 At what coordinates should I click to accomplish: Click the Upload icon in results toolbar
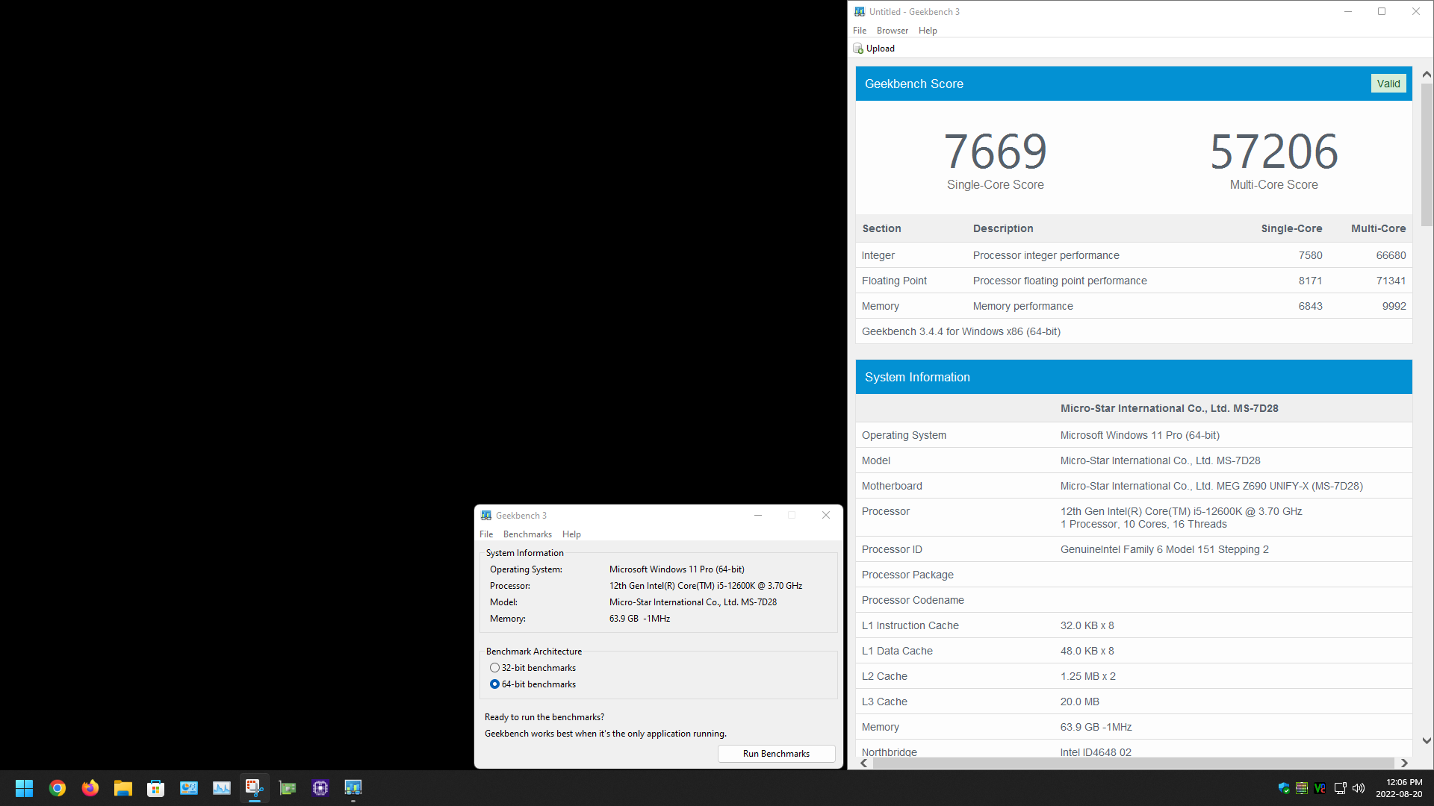pyautogui.click(x=858, y=49)
